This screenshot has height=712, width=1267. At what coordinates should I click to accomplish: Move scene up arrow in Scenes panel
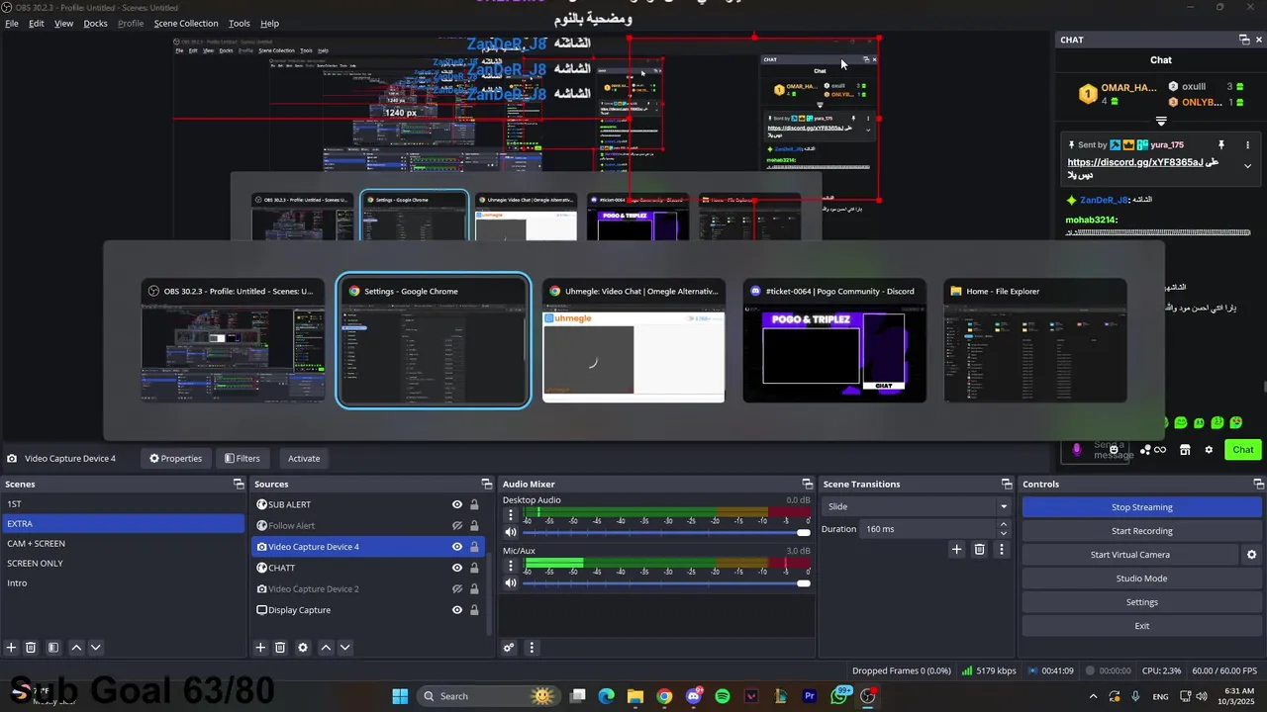76,648
